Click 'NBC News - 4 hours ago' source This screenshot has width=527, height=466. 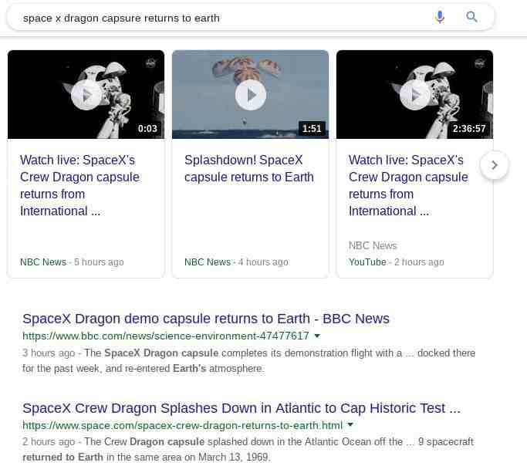pos(236,262)
